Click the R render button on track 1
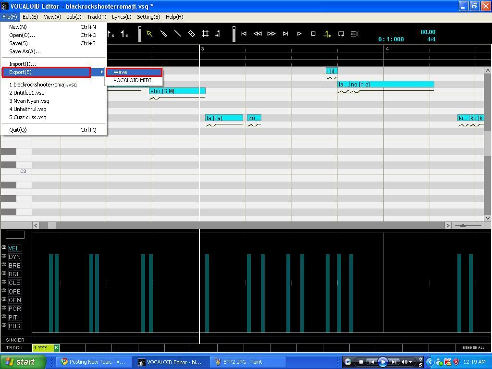The height and width of the screenshot is (369, 492). pyautogui.click(x=57, y=348)
